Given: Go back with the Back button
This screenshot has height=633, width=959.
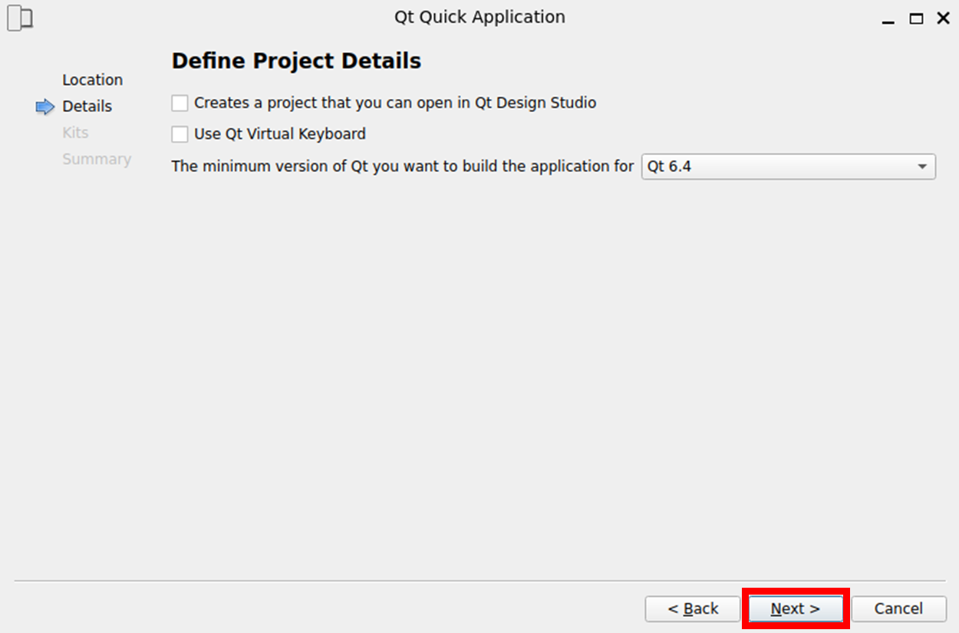Looking at the screenshot, I should 693,609.
